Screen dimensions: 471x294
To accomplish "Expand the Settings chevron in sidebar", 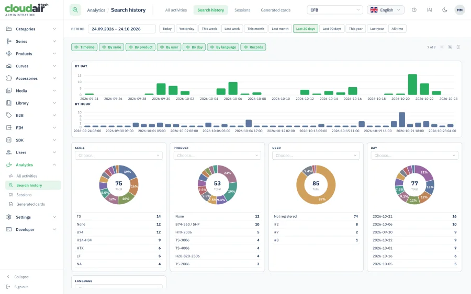I will point(54,217).
